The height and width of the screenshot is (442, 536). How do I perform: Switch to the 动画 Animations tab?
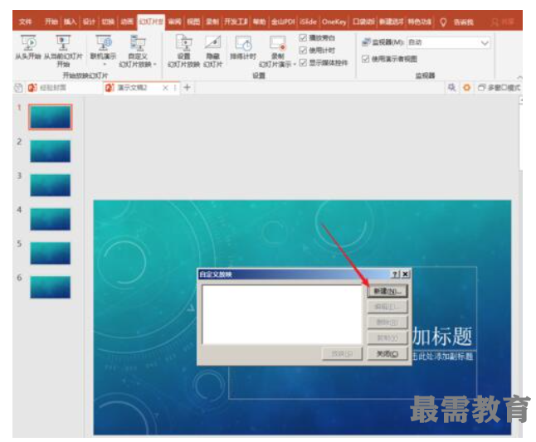(x=127, y=22)
